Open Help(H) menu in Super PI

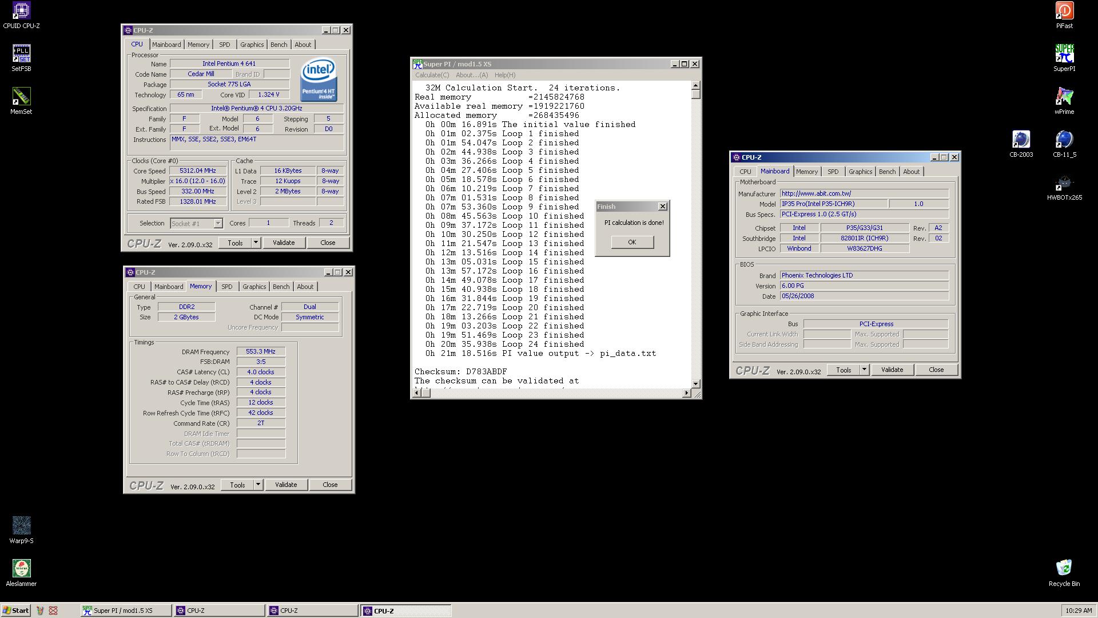click(505, 75)
